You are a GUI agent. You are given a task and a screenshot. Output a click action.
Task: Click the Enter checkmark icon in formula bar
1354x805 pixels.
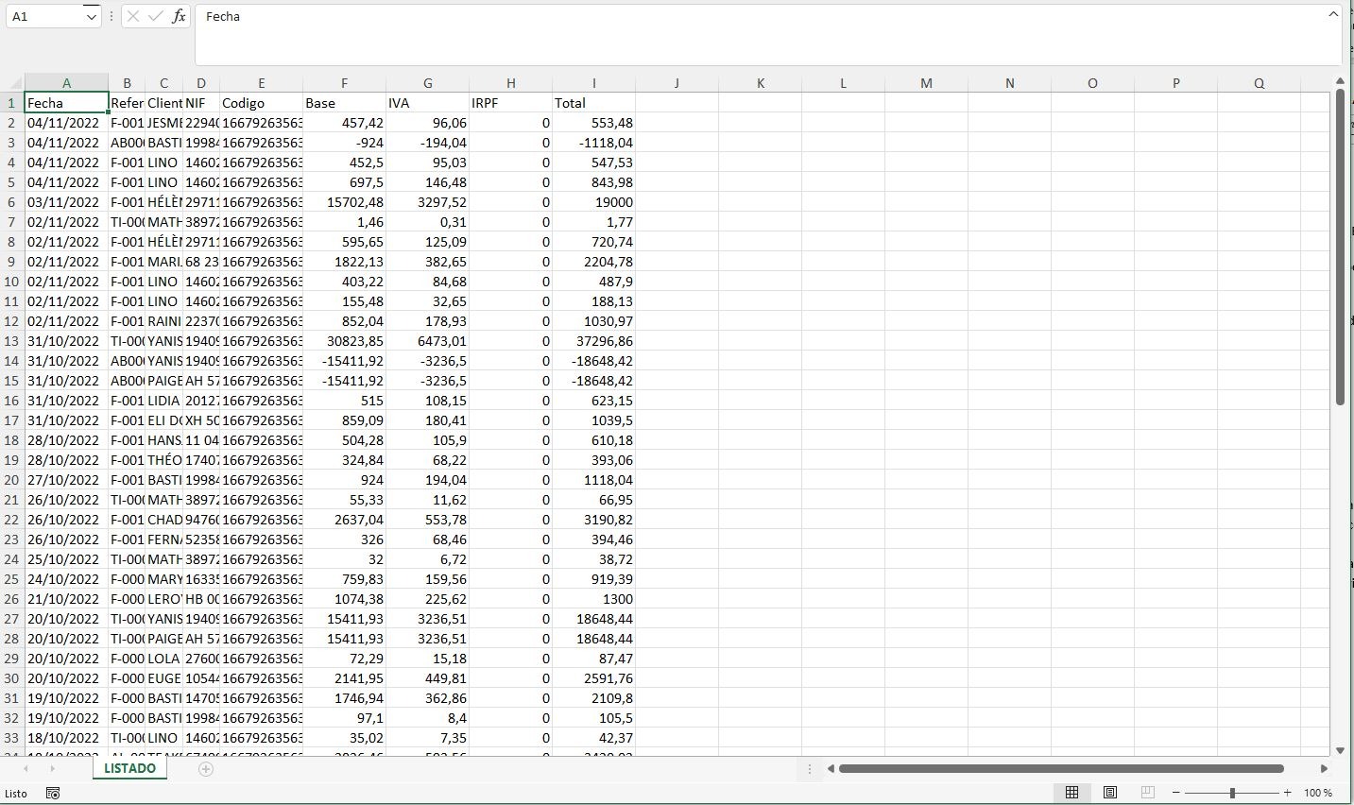tap(156, 16)
